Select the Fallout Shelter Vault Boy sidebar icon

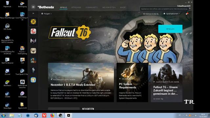click(x=33, y=80)
